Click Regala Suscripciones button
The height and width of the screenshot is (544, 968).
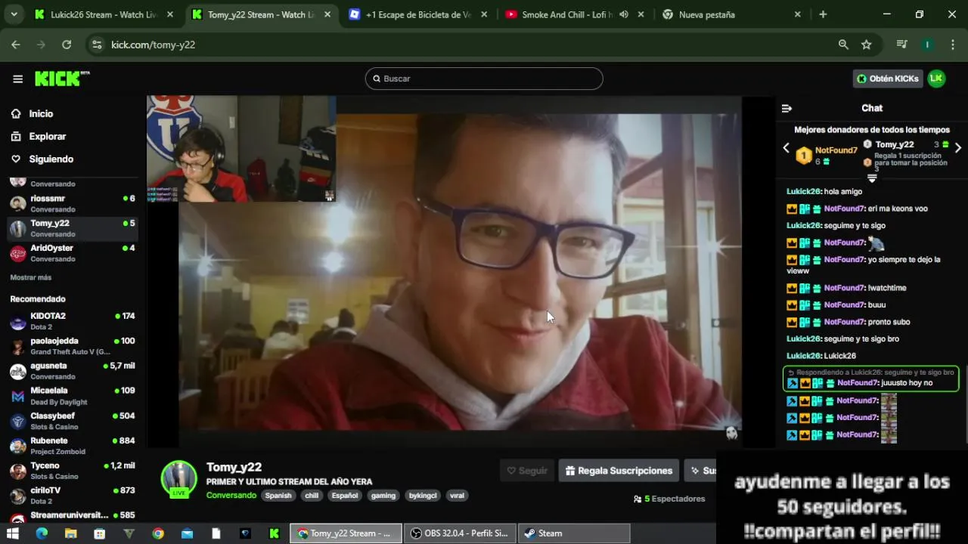click(x=619, y=471)
